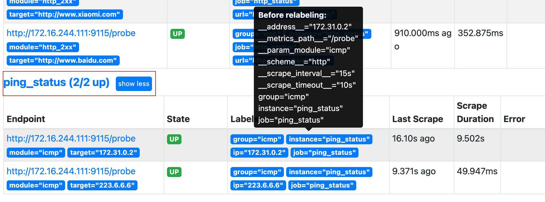545x202 pixels.
Task: Click __scrape_interval__="15s" in the tooltip
Action: (x=306, y=73)
